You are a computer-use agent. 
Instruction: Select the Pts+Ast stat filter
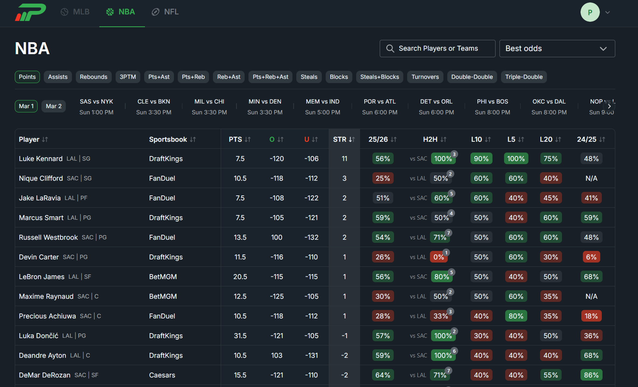[x=159, y=77]
